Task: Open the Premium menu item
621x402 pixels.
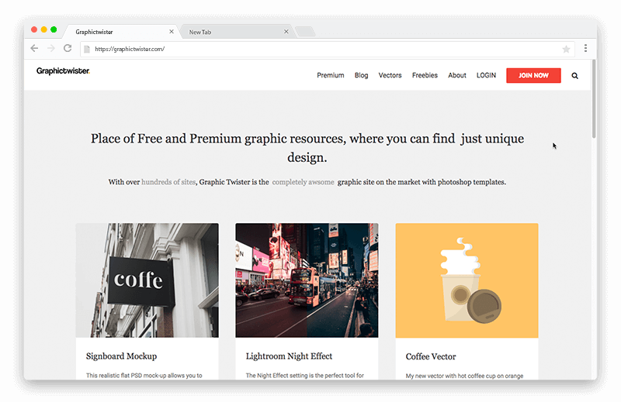Action: click(330, 76)
